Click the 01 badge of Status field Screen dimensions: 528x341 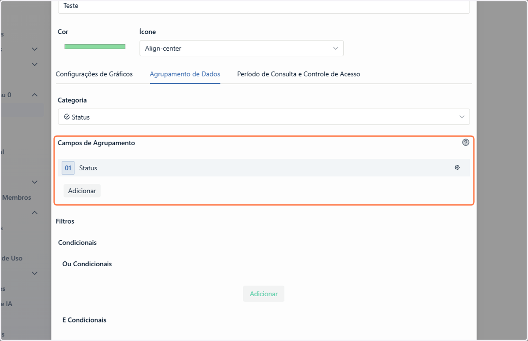[x=68, y=168]
